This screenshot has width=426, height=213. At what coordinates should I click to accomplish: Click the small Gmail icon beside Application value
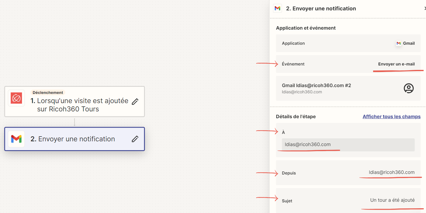coord(399,43)
